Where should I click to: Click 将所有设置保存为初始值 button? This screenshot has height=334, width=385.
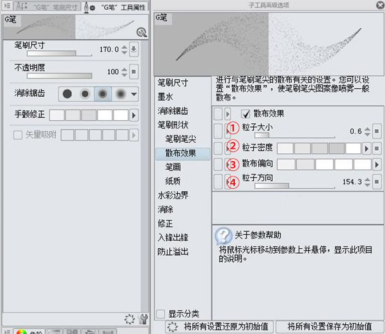(x=329, y=327)
